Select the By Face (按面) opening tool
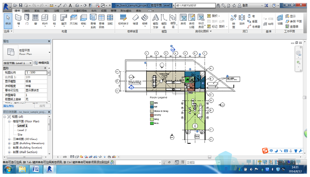The width and height of the screenshot is (310, 177). [233, 21]
